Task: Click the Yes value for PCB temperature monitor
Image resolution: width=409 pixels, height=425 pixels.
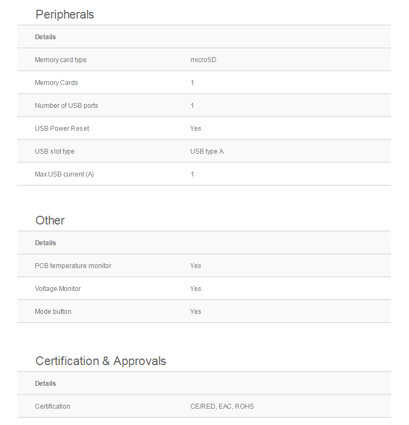Action: [x=195, y=266]
